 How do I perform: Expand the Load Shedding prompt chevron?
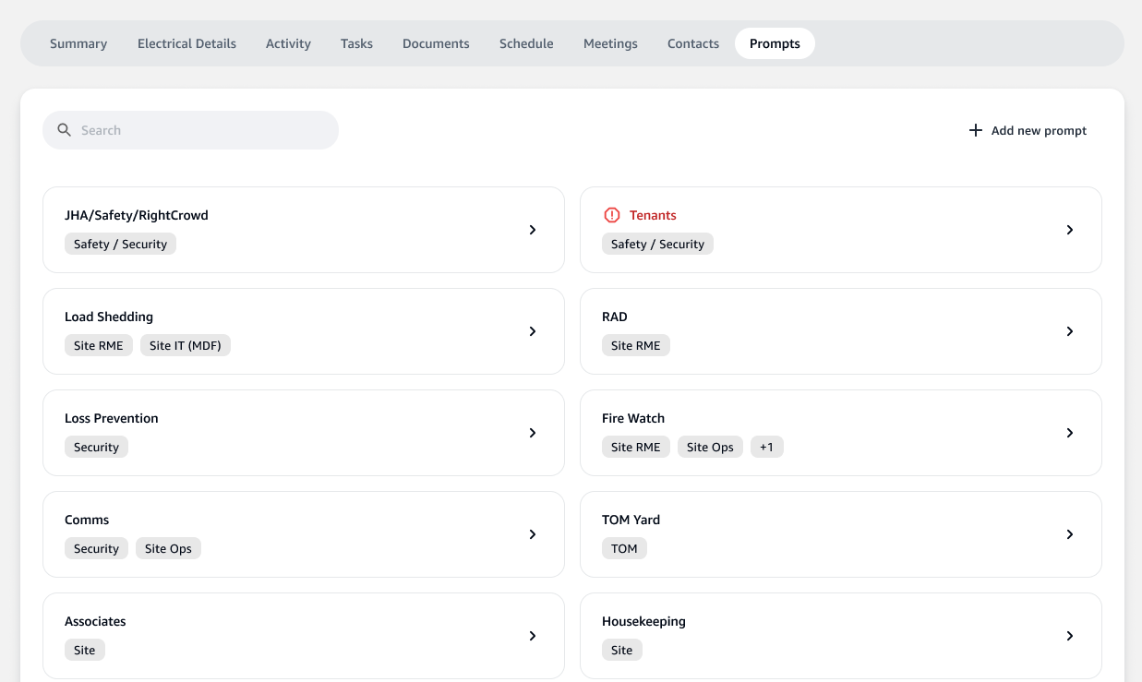click(x=533, y=331)
